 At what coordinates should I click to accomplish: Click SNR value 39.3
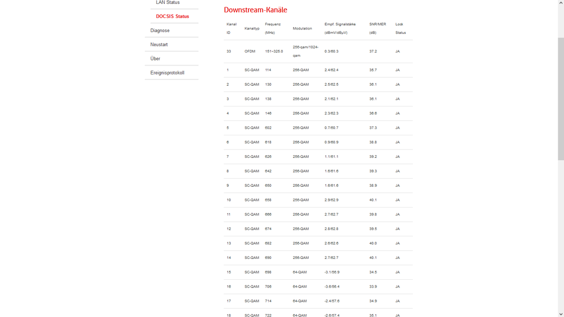click(373, 171)
